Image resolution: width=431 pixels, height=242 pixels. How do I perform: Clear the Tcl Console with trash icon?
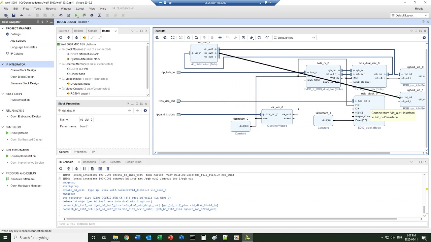pyautogui.click(x=108, y=169)
